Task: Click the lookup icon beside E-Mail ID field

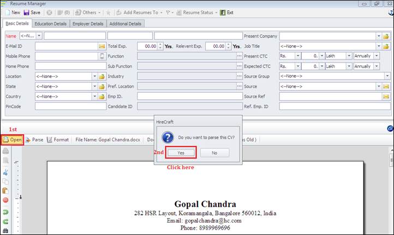Action: click(x=102, y=46)
